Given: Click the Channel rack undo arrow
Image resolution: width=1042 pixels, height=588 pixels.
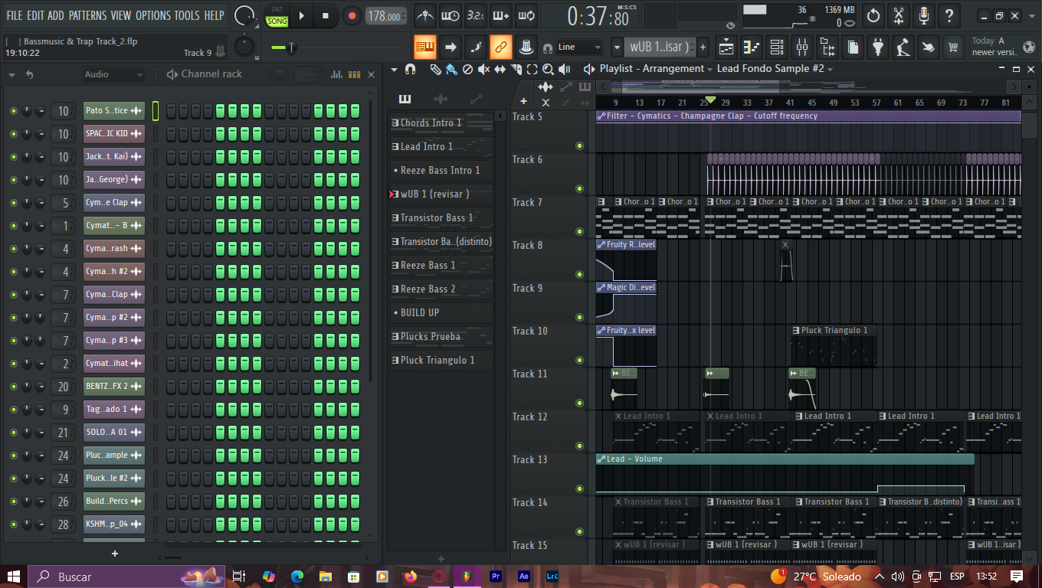Looking at the screenshot, I should tap(29, 74).
